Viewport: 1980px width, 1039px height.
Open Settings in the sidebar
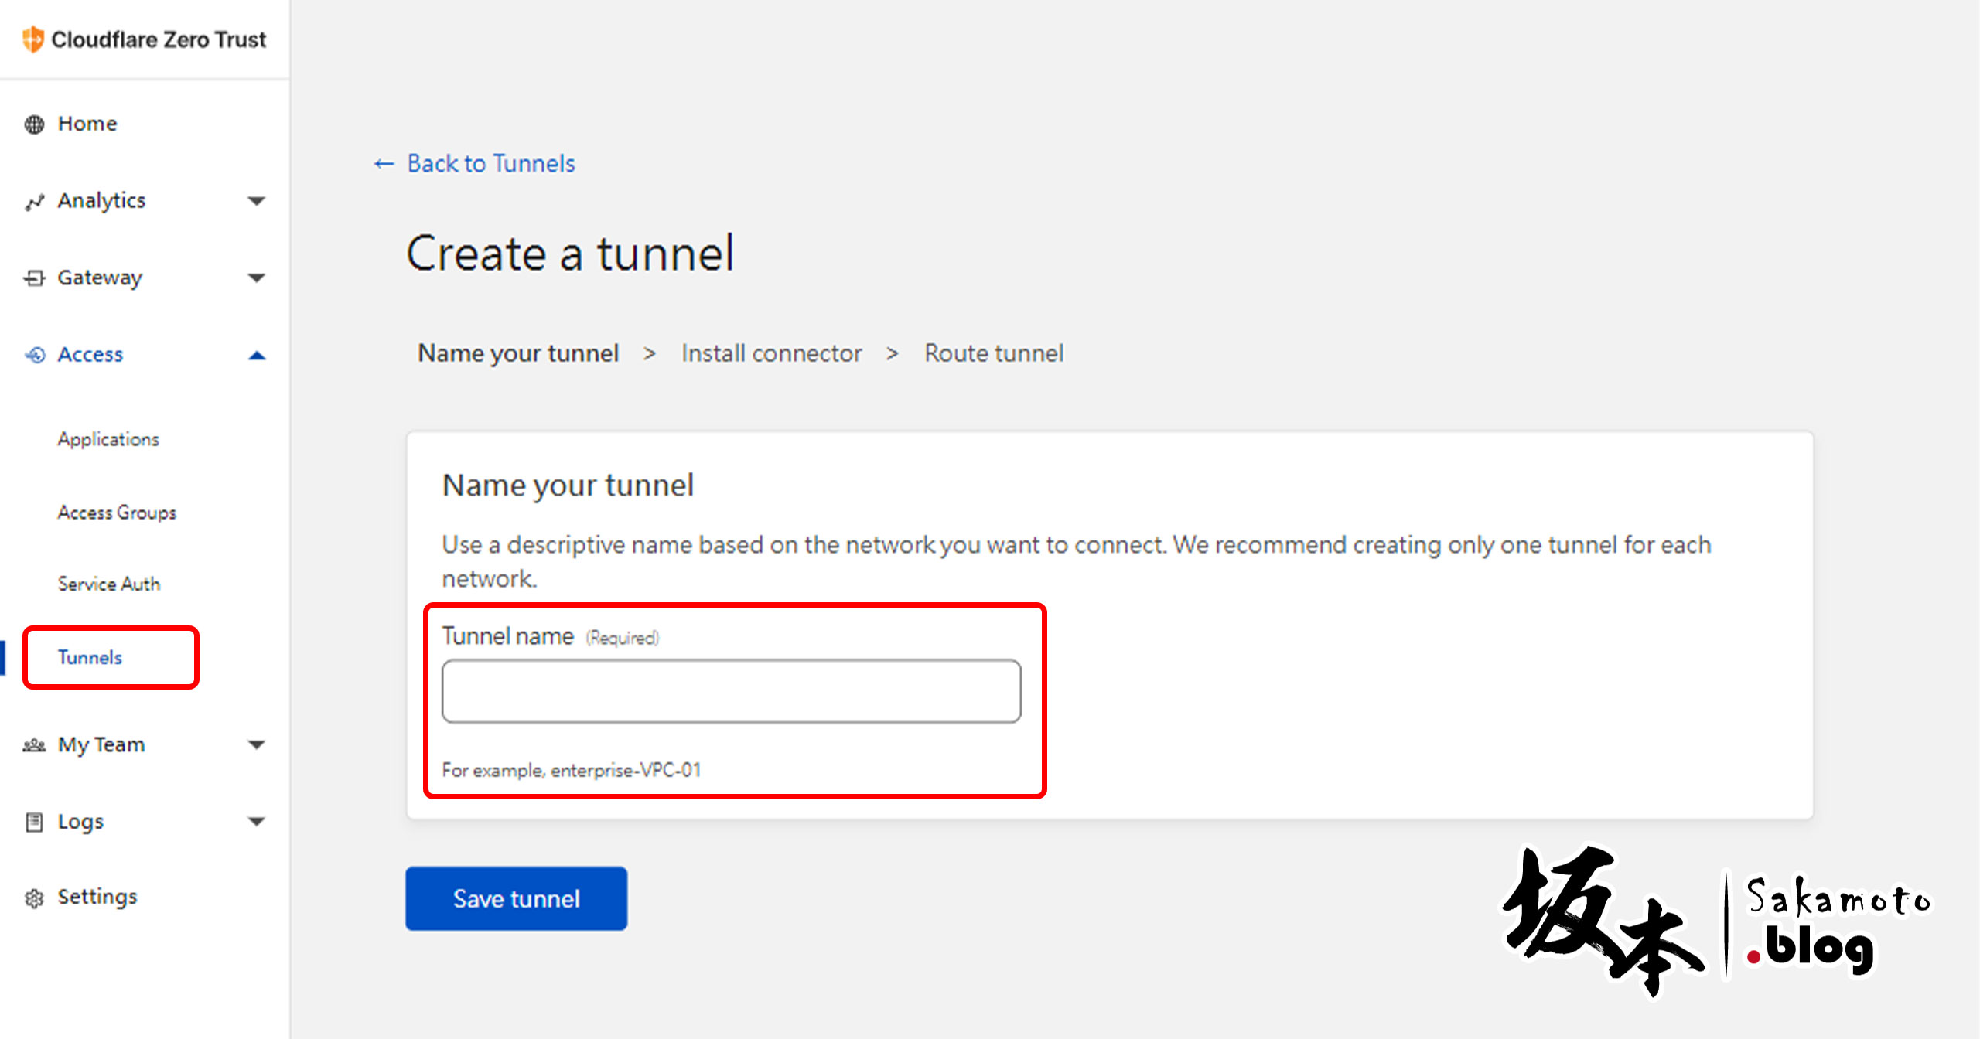tap(97, 897)
